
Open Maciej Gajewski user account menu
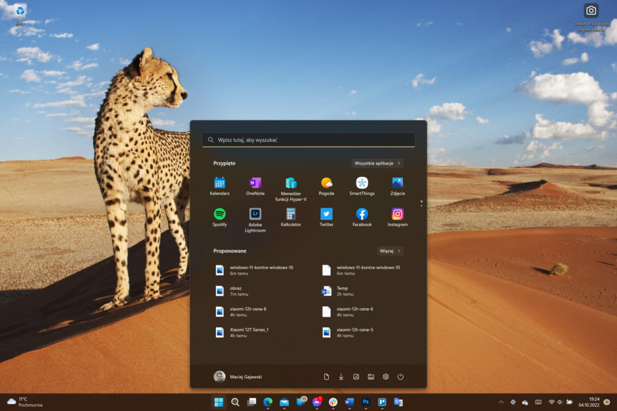point(238,376)
